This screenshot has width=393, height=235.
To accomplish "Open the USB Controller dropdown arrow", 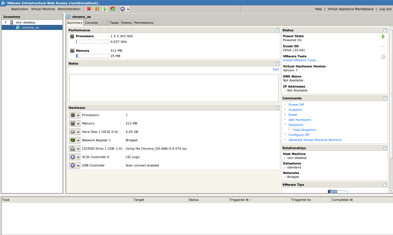I will coord(78,166).
